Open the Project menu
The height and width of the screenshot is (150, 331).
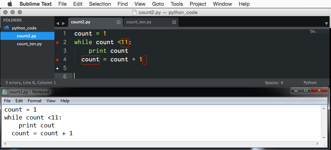click(198, 4)
